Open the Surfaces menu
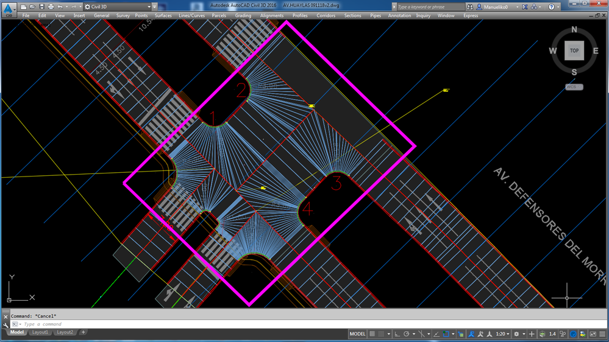609x342 pixels. [163, 15]
